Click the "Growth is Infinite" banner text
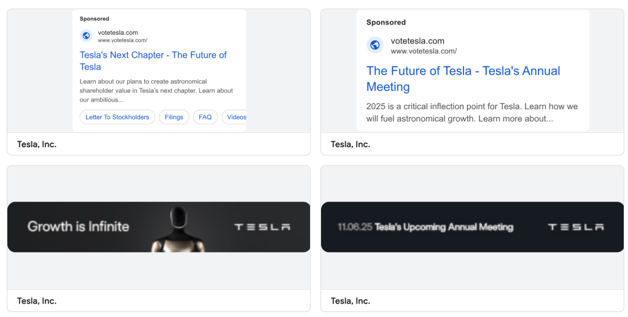This screenshot has height=317, width=628. (x=79, y=226)
